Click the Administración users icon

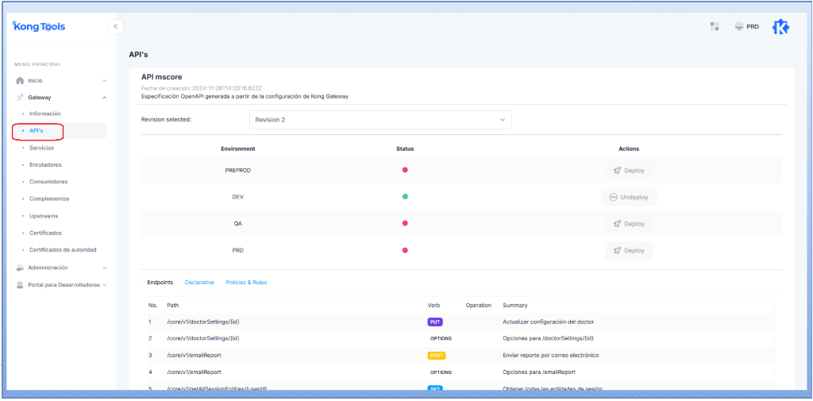click(21, 268)
